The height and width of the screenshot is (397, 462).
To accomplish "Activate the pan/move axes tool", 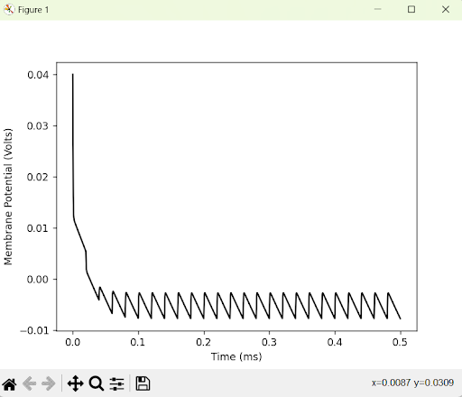I will coord(75,383).
